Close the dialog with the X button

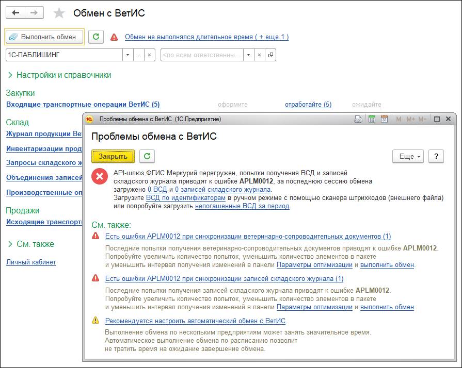[449, 119]
